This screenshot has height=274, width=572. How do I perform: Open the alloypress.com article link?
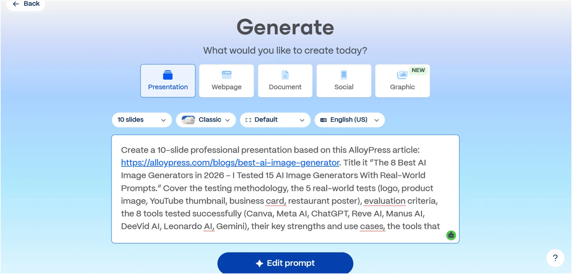click(x=230, y=162)
